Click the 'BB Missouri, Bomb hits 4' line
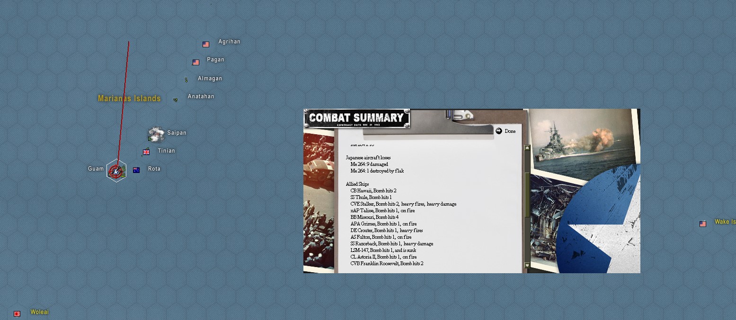736x320 pixels. [x=375, y=217]
